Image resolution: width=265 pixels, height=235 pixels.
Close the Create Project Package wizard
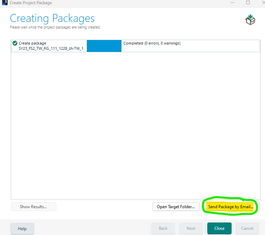[x=219, y=228]
